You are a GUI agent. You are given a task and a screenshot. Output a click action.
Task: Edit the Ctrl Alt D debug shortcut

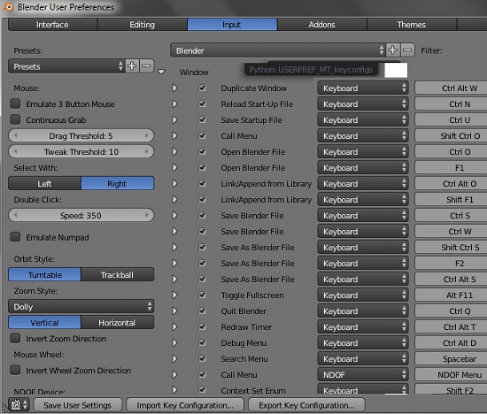pos(451,342)
